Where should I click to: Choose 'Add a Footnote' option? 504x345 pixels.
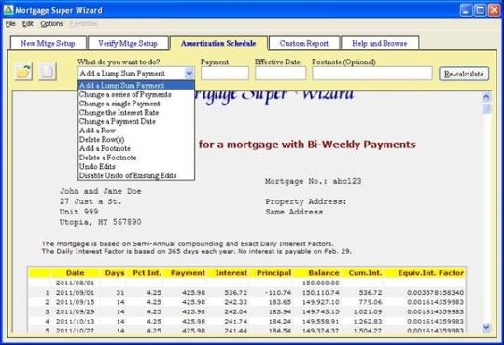pyautogui.click(x=136, y=148)
